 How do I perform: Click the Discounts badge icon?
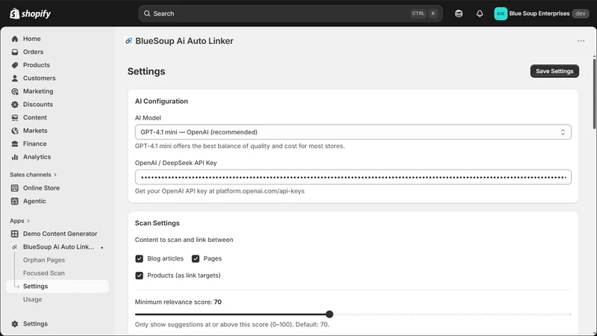click(x=15, y=105)
